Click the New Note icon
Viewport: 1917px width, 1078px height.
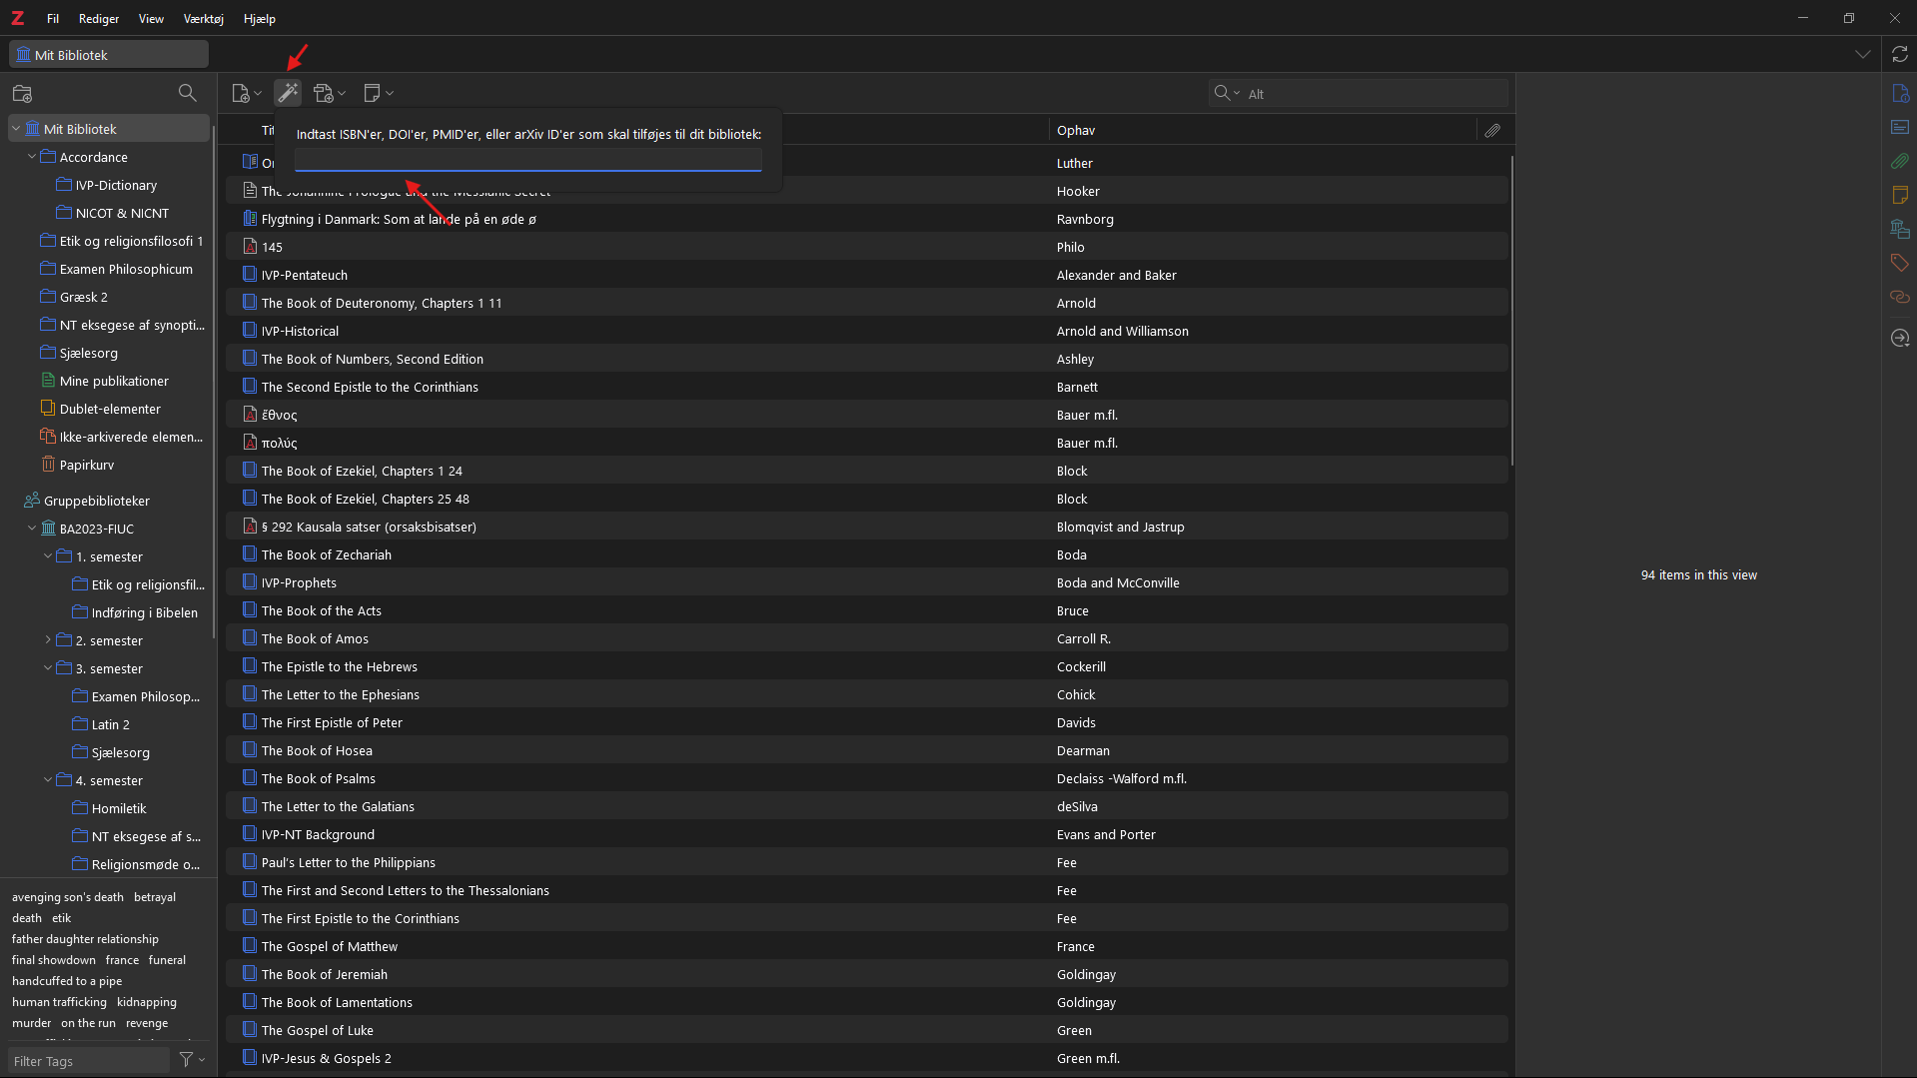coord(372,92)
